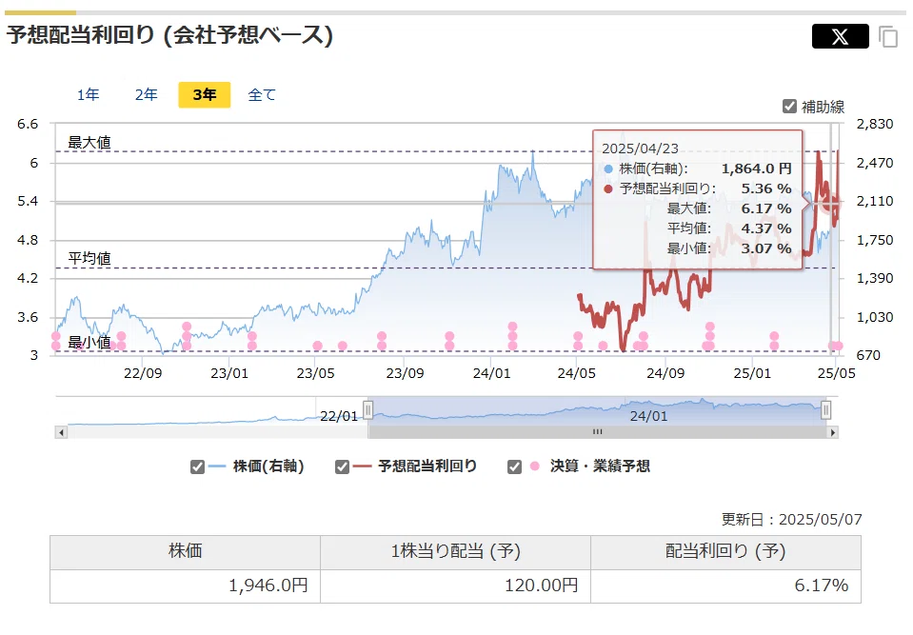Click the 1株当り配当 (予) header
This screenshot has width=913, height=635.
click(x=455, y=552)
